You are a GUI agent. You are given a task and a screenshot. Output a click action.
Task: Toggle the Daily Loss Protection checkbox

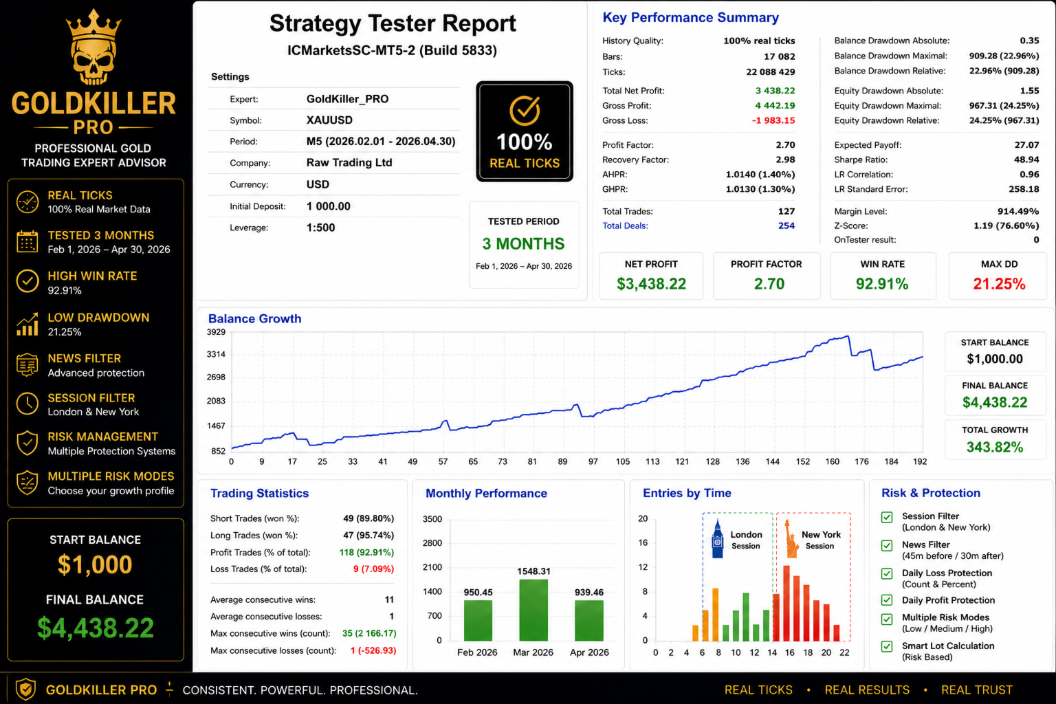[x=887, y=574]
